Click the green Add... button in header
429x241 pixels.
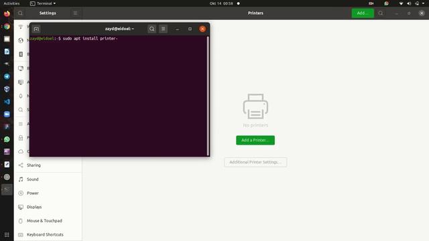click(363, 13)
